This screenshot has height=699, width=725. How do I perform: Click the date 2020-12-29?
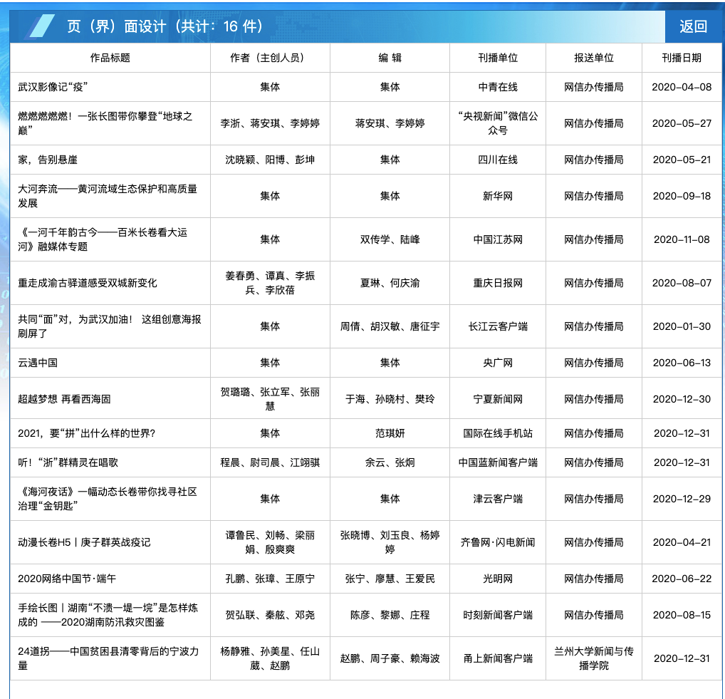click(682, 499)
